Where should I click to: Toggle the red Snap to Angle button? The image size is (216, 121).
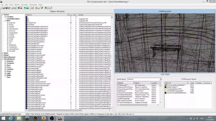click(21, 8)
